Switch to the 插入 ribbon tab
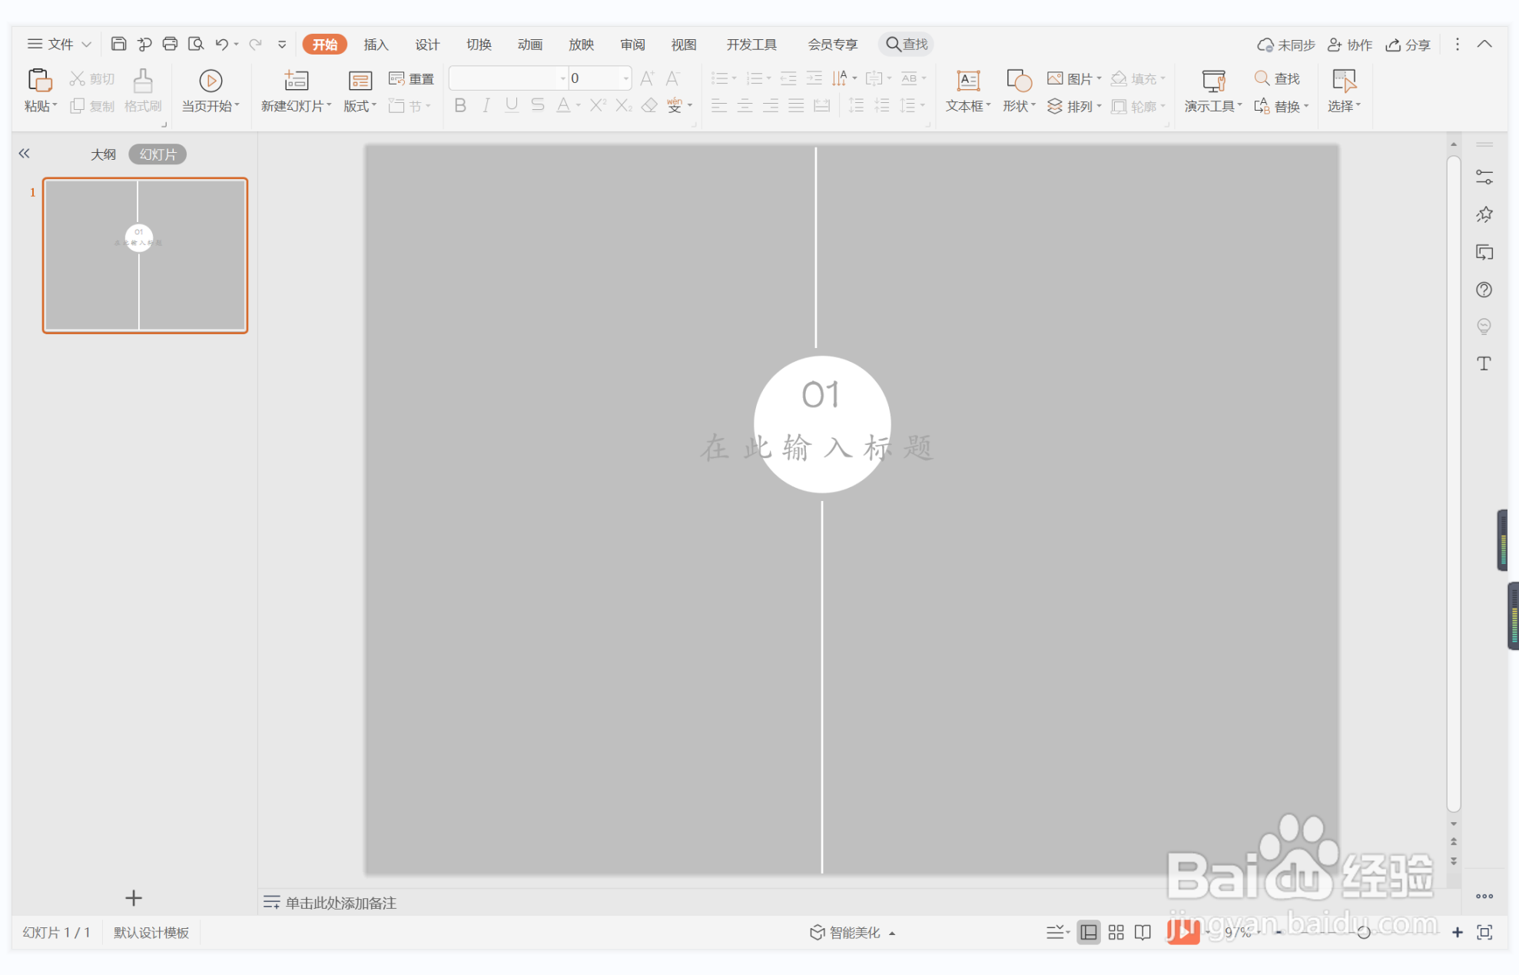The image size is (1519, 975). [x=376, y=45]
